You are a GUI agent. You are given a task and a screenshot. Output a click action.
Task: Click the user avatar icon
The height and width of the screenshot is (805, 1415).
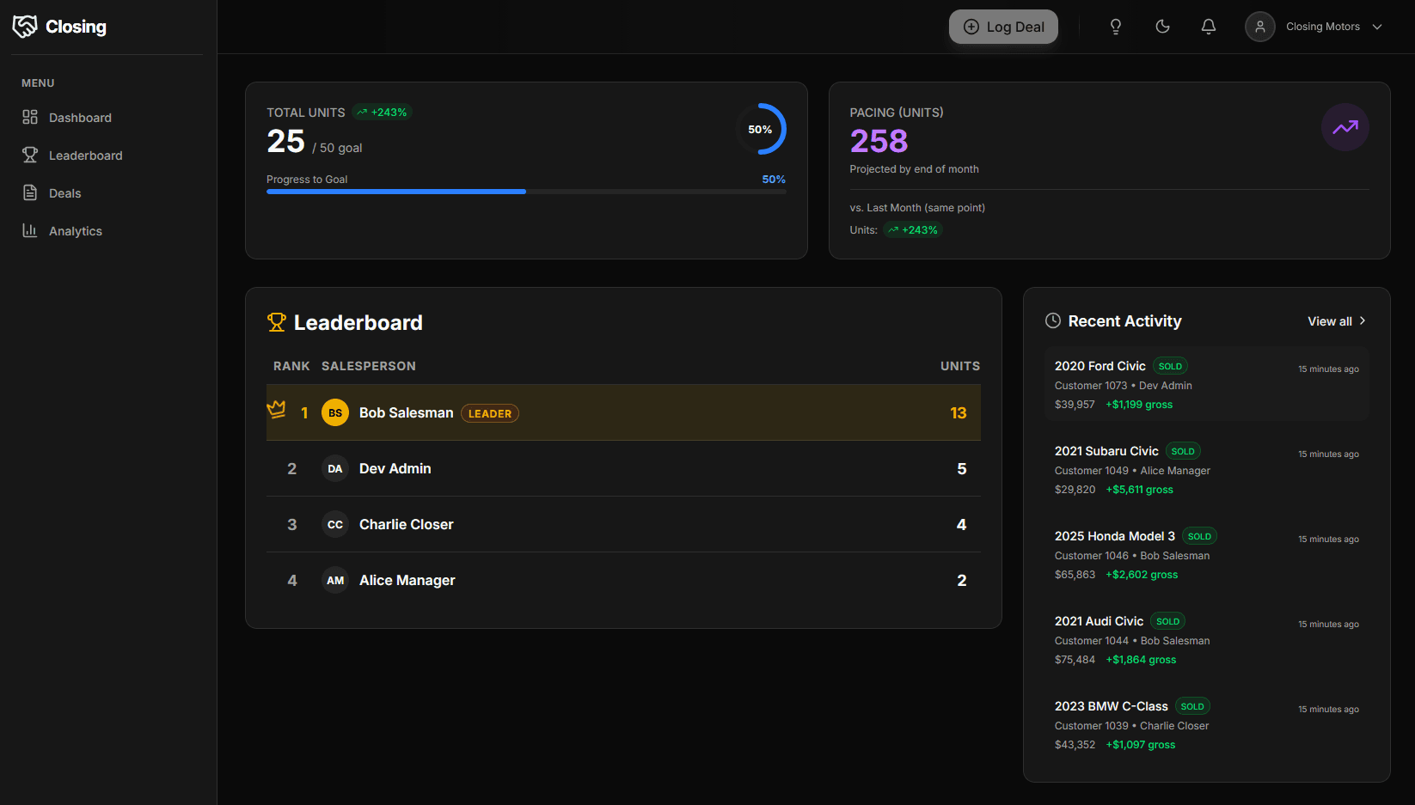pyautogui.click(x=1260, y=27)
